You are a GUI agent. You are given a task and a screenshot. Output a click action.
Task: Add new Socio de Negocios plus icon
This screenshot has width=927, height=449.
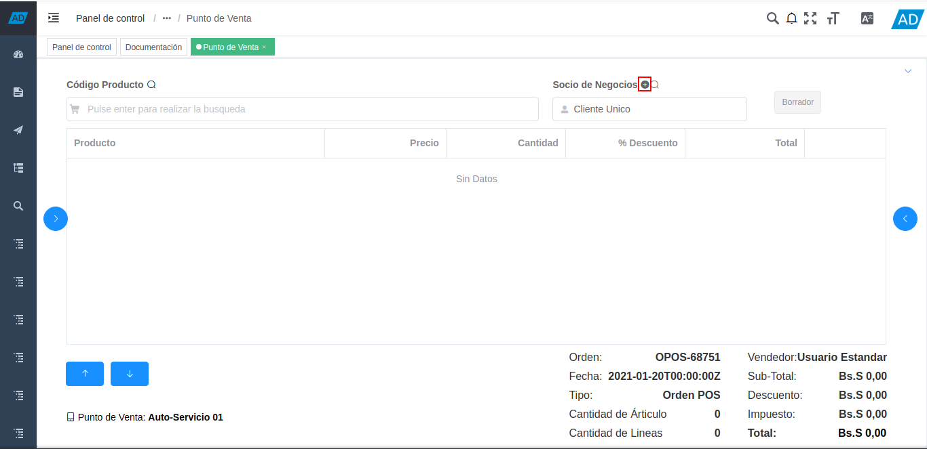[645, 85]
